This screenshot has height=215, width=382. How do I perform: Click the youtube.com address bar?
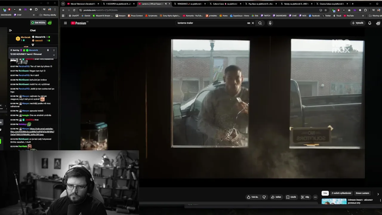pyautogui.click(x=197, y=10)
